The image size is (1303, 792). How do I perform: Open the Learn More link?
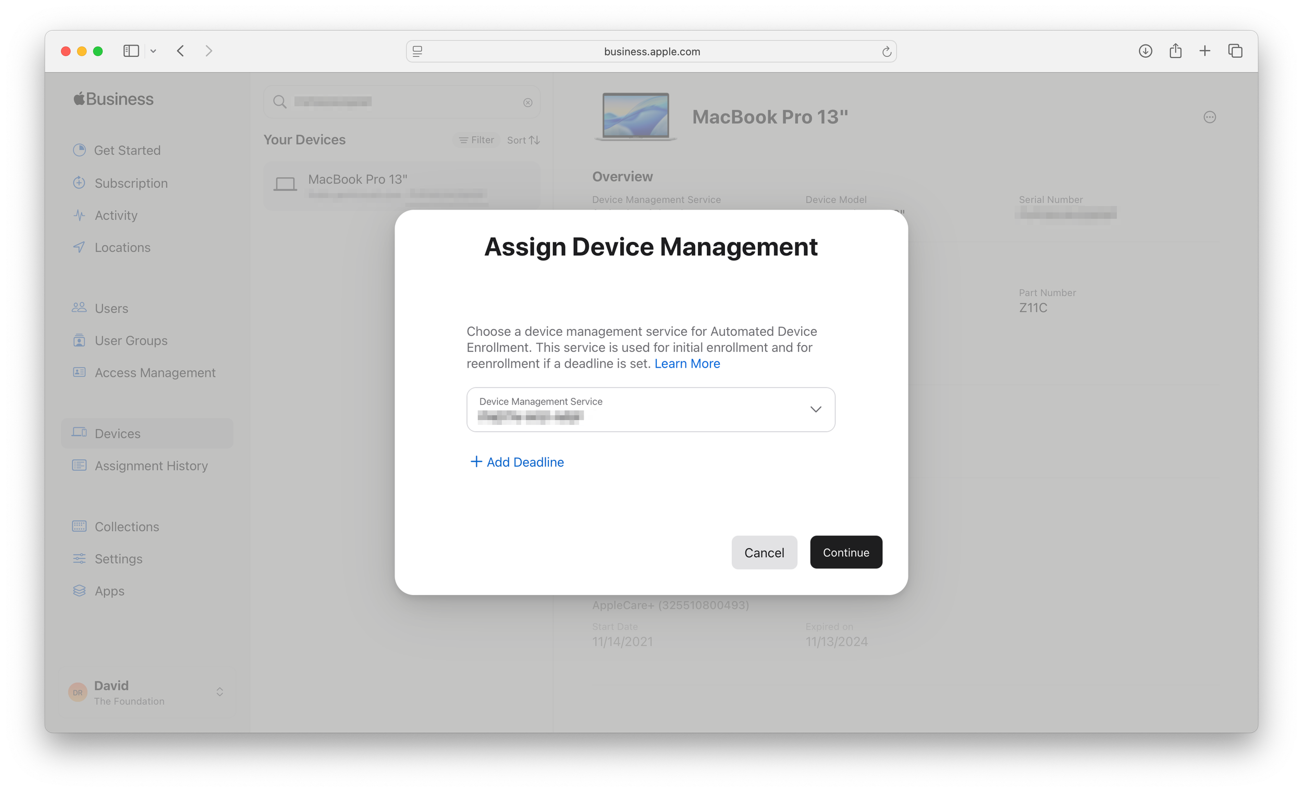tap(687, 363)
